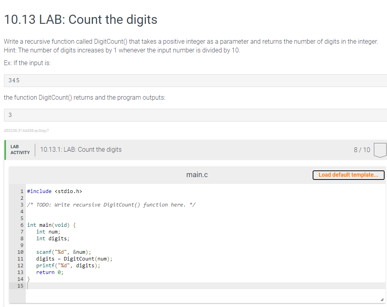This screenshot has width=387, height=307.
Task: Place cursor on empty line 15 of editor
Action: click(205, 286)
